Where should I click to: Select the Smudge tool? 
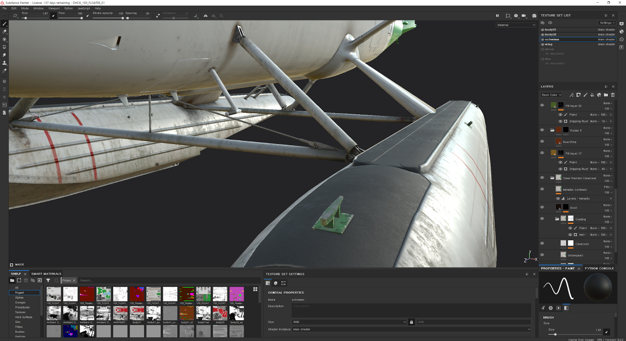(x=5, y=55)
